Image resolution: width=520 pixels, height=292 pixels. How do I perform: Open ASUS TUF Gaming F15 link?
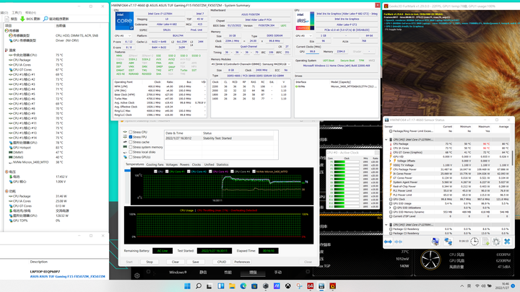[67, 276]
